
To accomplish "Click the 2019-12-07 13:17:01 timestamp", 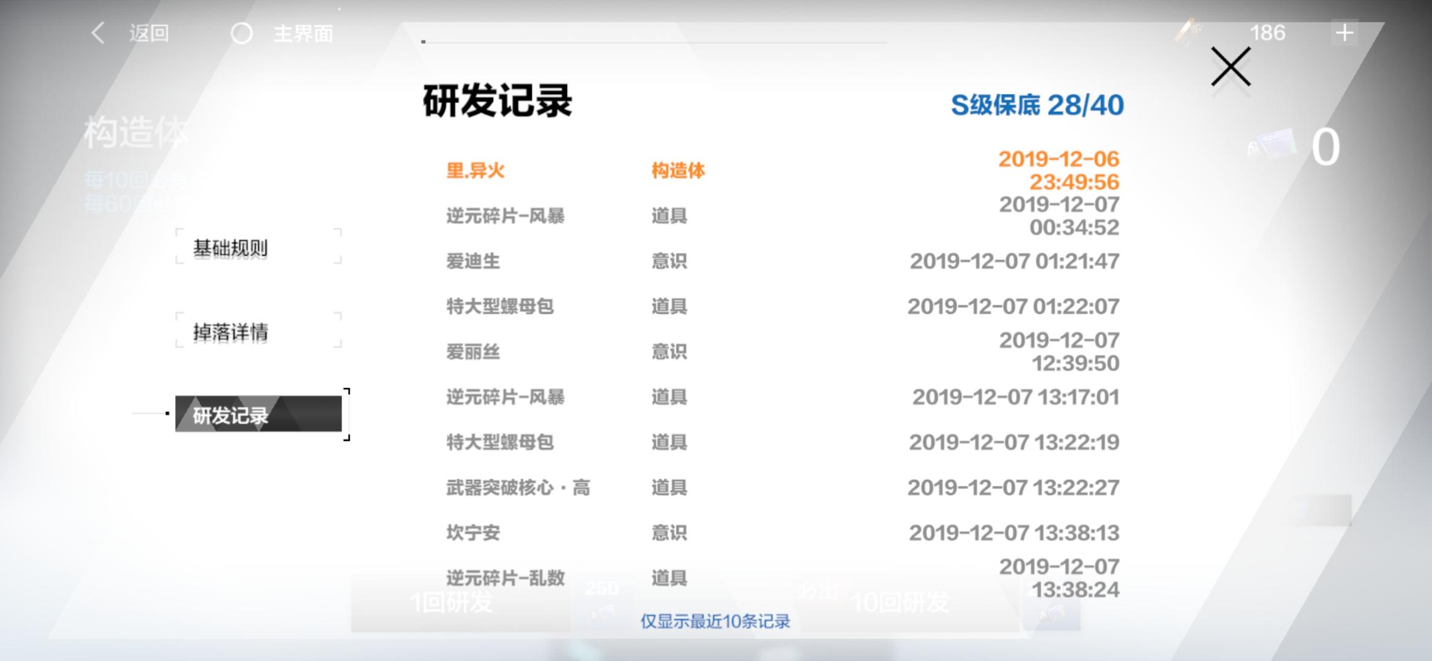I will (x=1016, y=397).
